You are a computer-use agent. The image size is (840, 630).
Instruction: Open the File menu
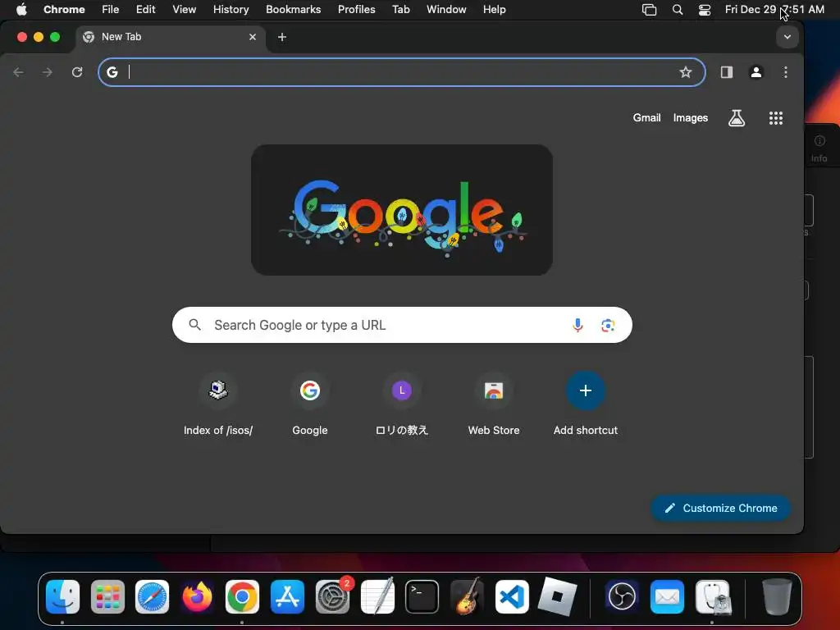111,9
